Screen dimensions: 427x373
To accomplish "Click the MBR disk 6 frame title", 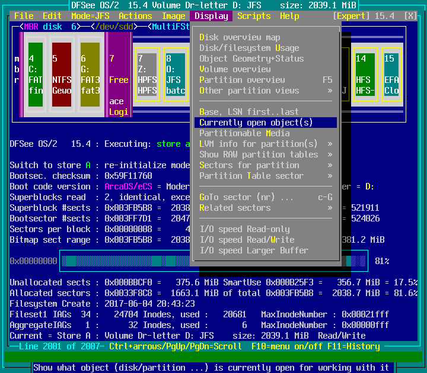I will pos(50,27).
